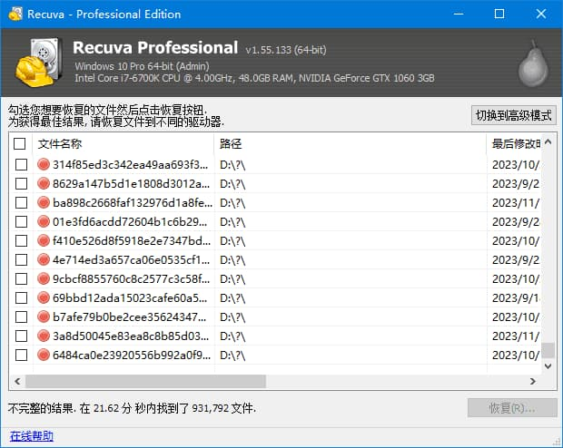Image resolution: width=563 pixels, height=448 pixels.
Task: Check the box for f410e526d8f5918e2e7347bd
Action: 21,240
